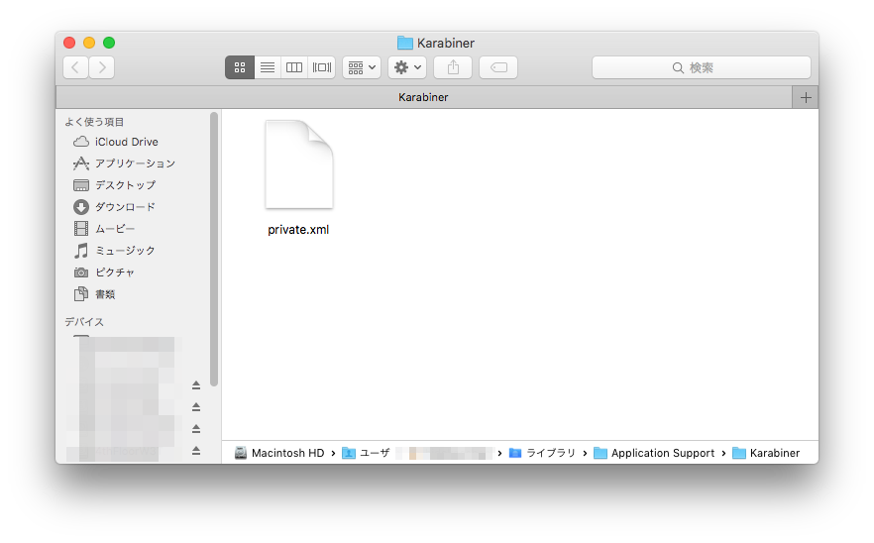Click Macintosh HD in path bar
This screenshot has height=543, width=874.
tap(287, 453)
